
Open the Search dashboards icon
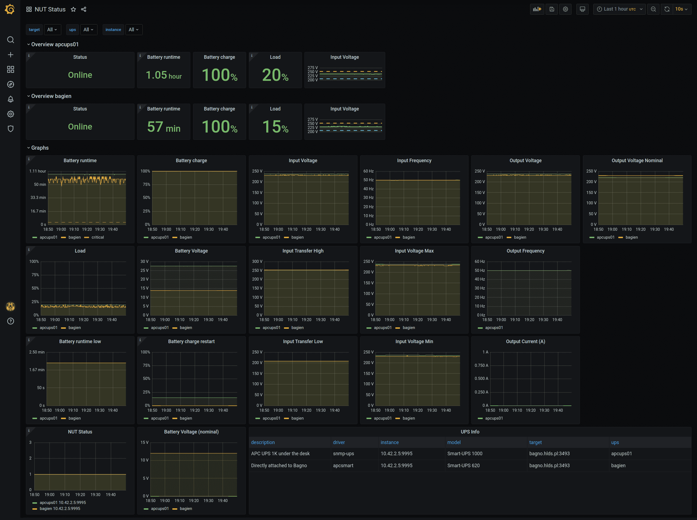pos(10,40)
